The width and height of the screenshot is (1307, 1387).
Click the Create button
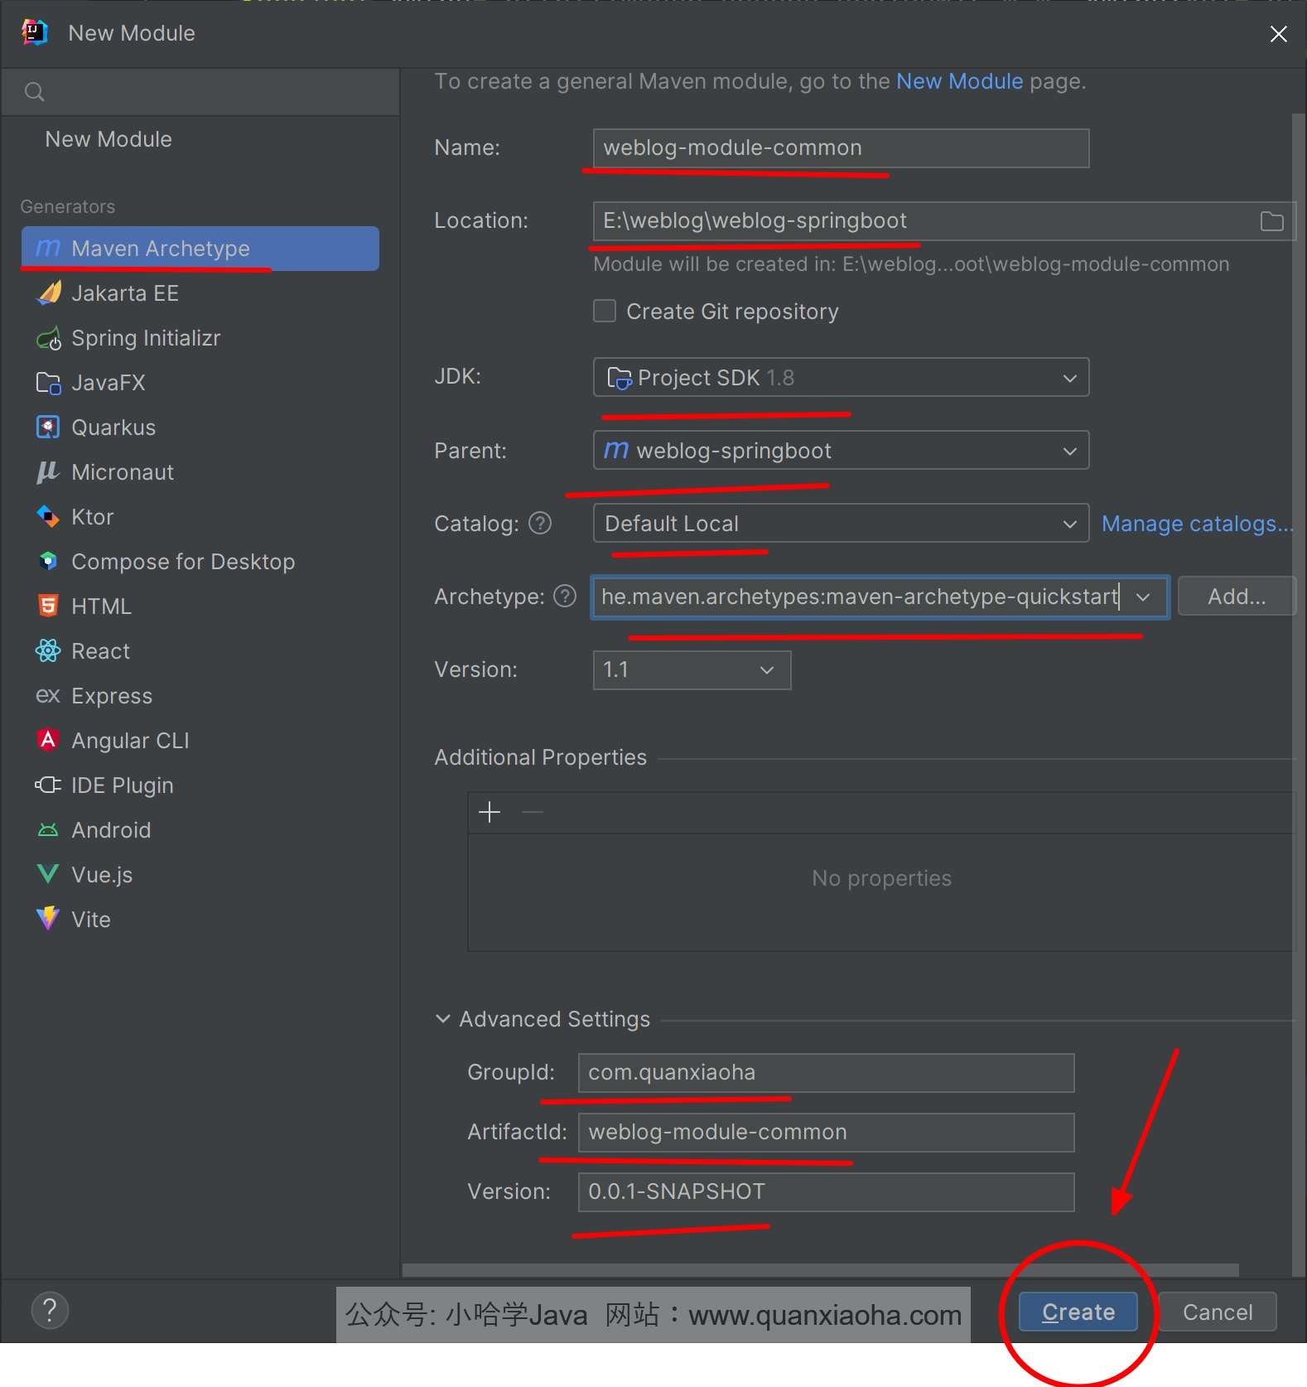pyautogui.click(x=1078, y=1312)
